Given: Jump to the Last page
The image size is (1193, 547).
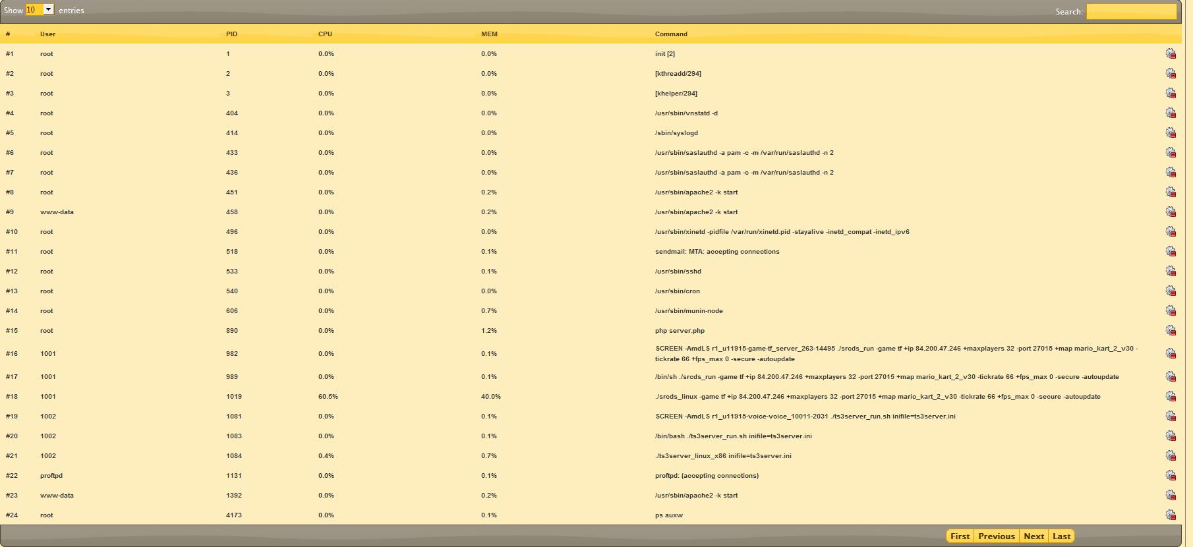Looking at the screenshot, I should tap(1061, 536).
